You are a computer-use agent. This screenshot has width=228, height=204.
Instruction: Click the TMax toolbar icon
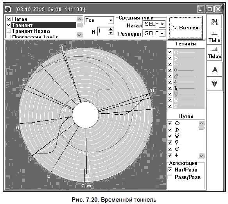click(214, 53)
